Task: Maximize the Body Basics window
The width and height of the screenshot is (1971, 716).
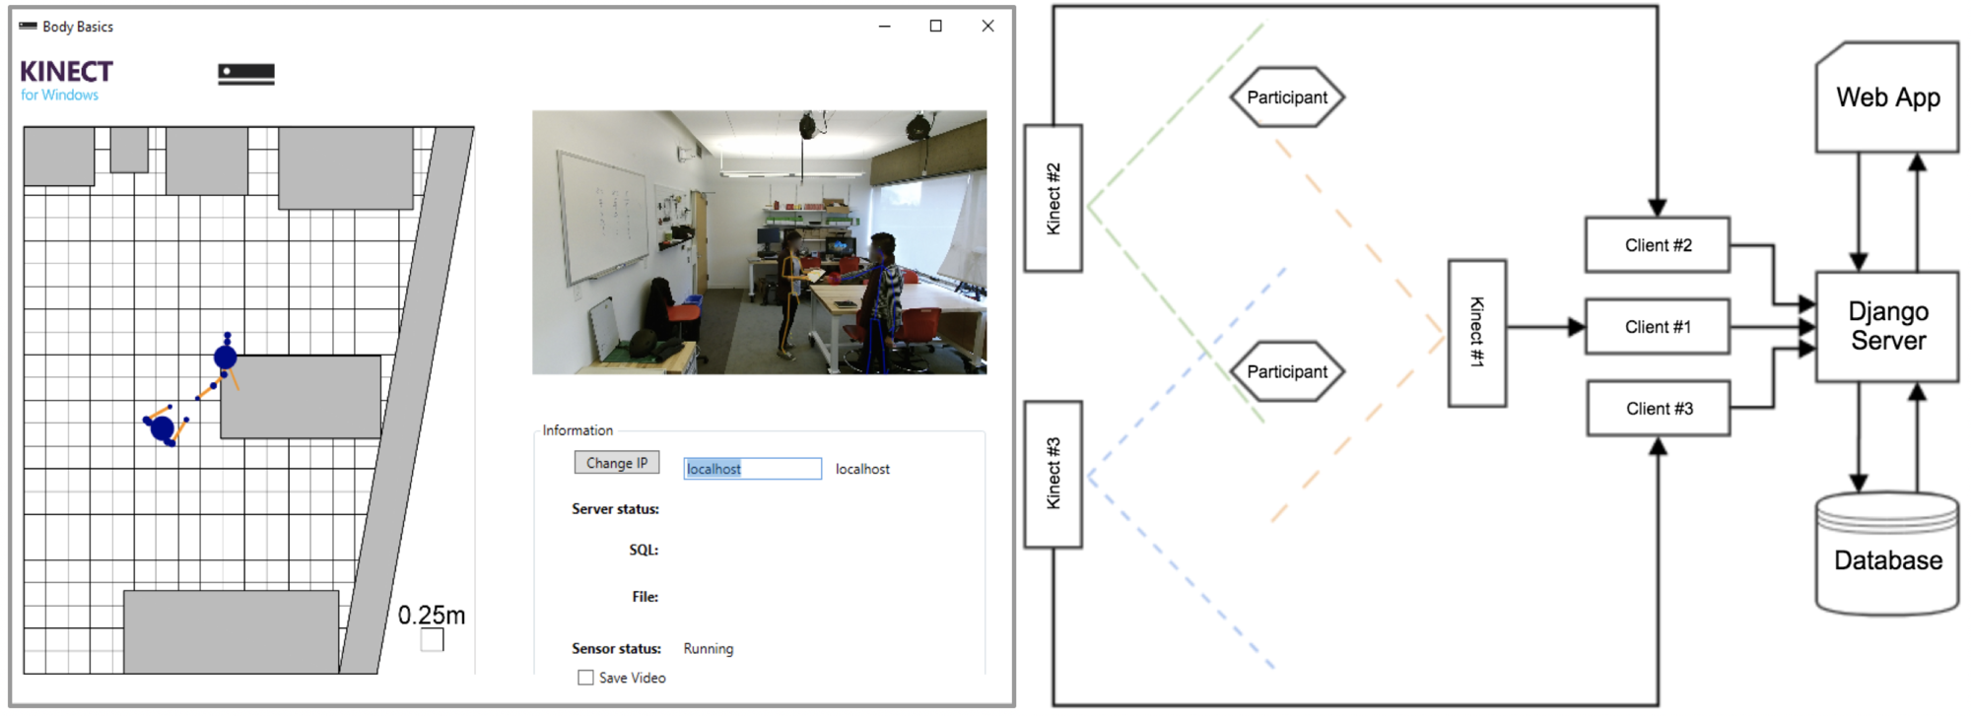Action: (x=935, y=27)
